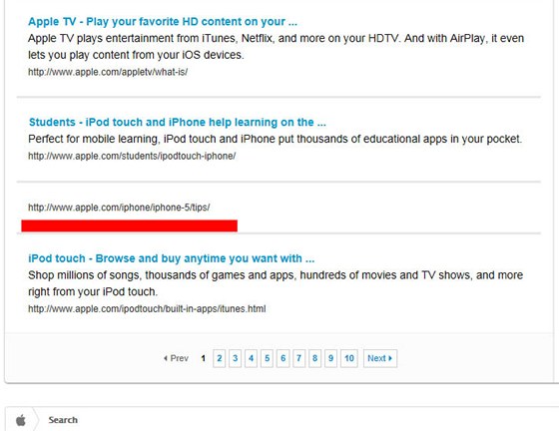Image resolution: width=559 pixels, height=431 pixels.
Task: Go to results page 7
Action: 298,358
